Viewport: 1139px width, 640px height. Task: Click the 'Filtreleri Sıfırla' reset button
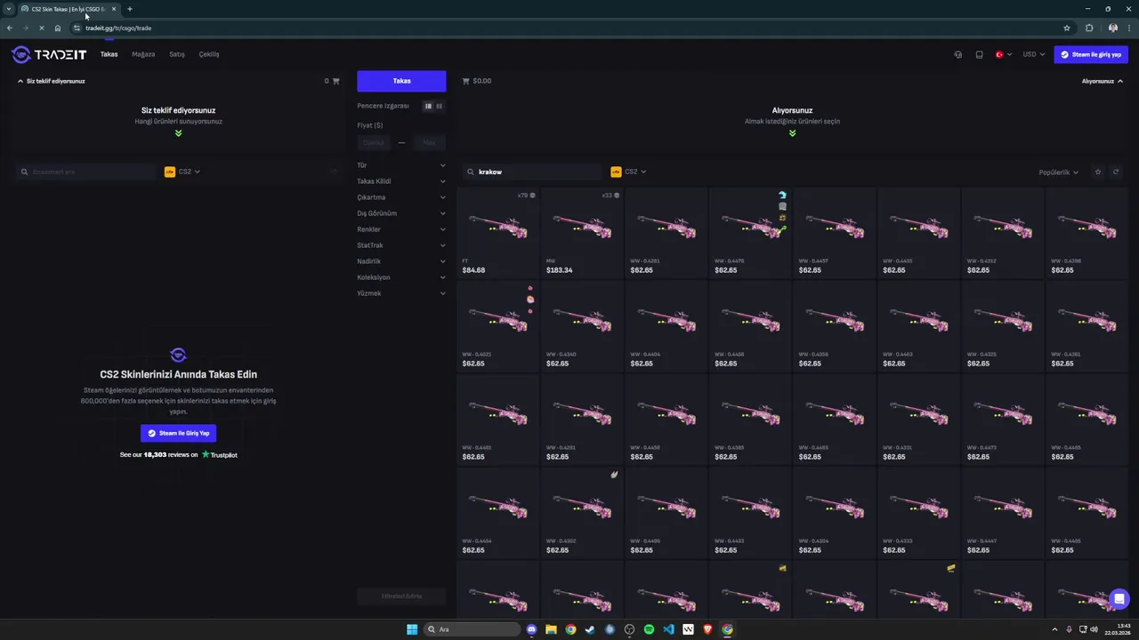(401, 596)
